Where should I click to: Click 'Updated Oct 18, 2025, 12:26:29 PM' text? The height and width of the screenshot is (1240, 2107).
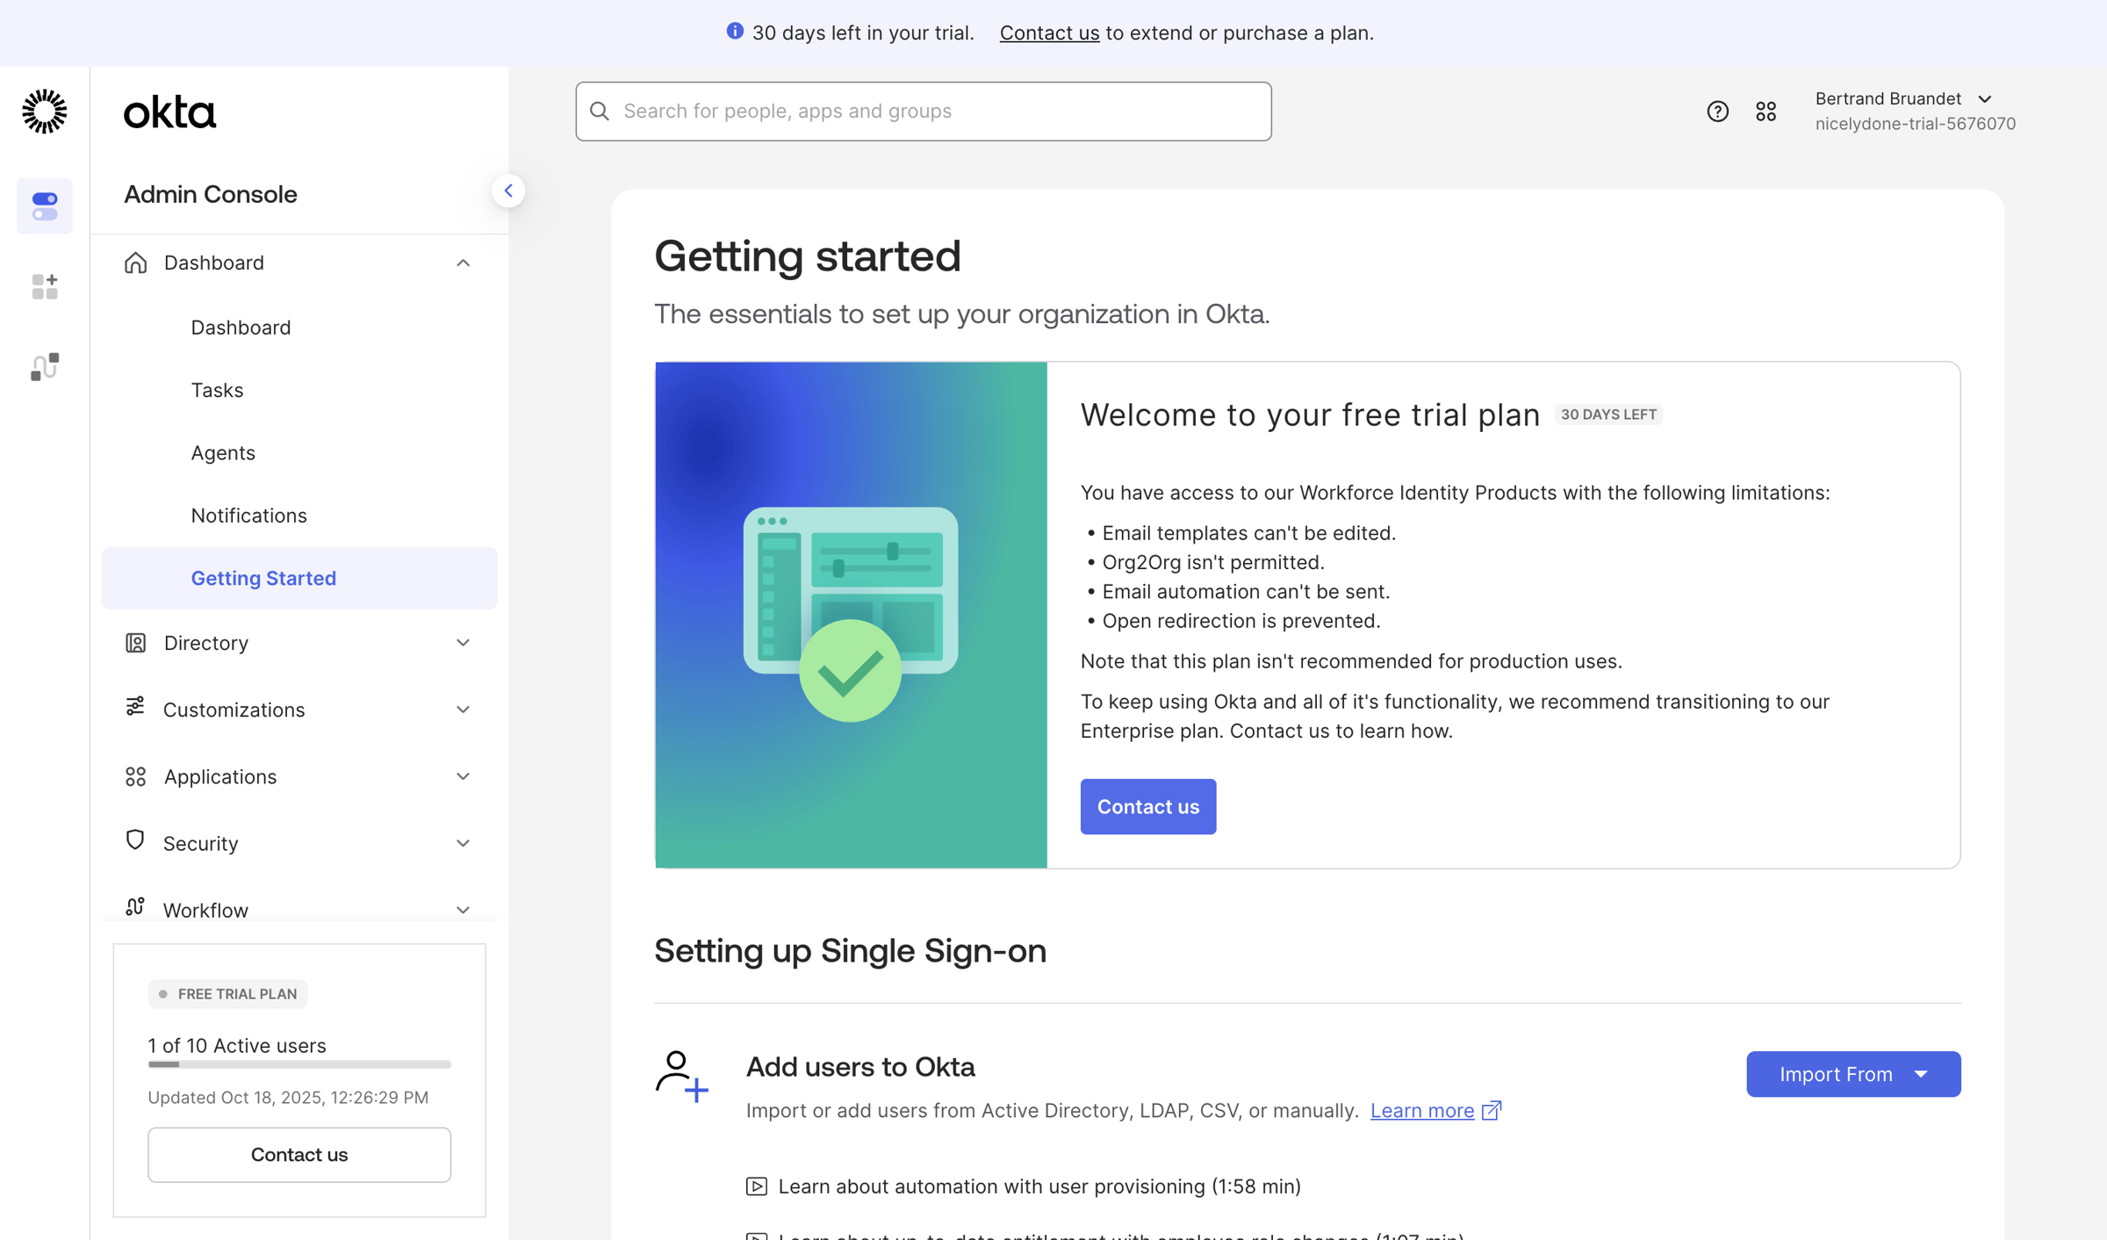point(288,1098)
